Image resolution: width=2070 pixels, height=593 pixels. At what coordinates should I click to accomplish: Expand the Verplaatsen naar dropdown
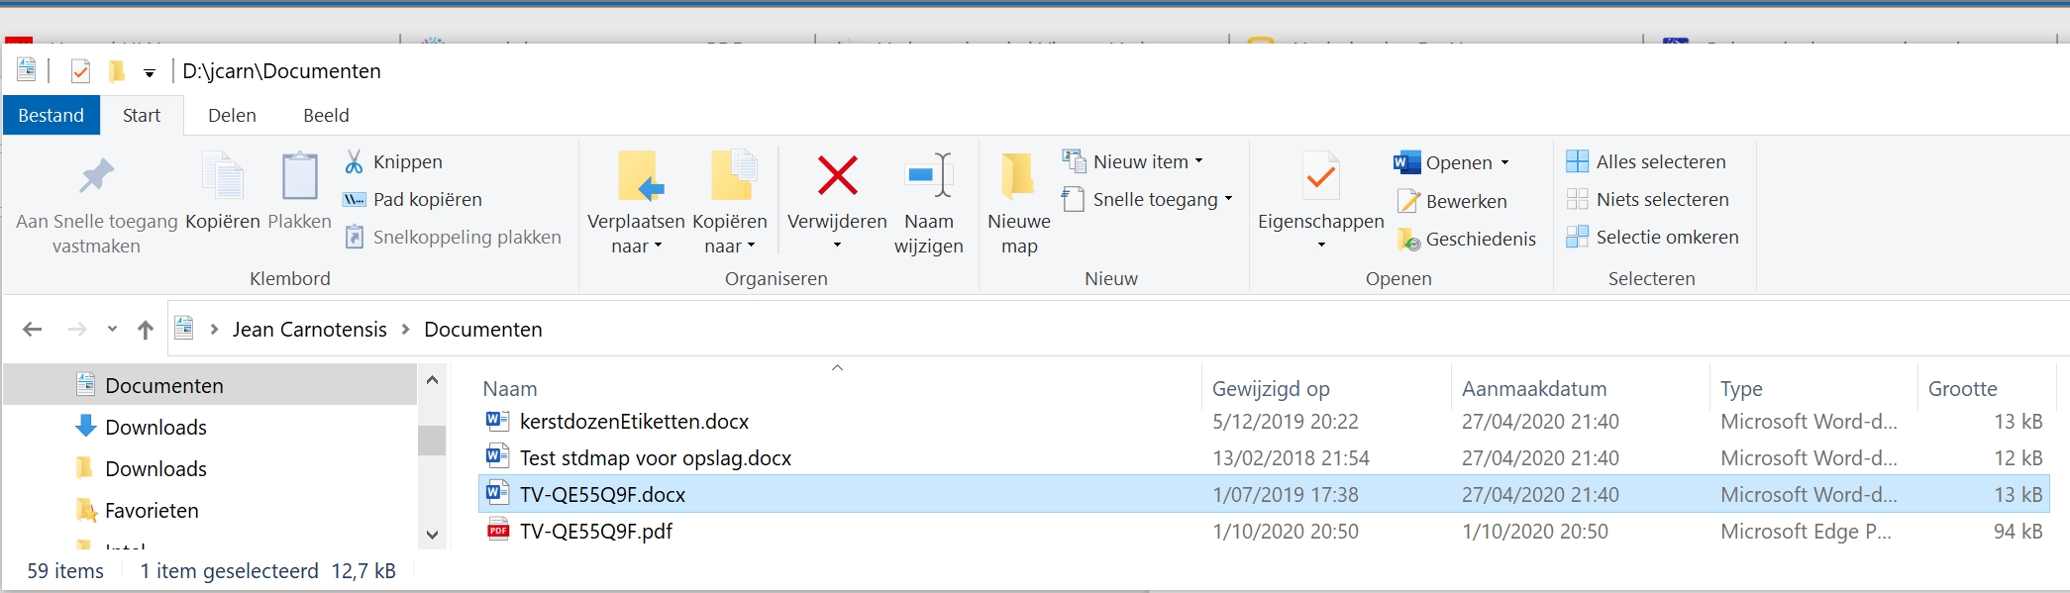point(636,247)
